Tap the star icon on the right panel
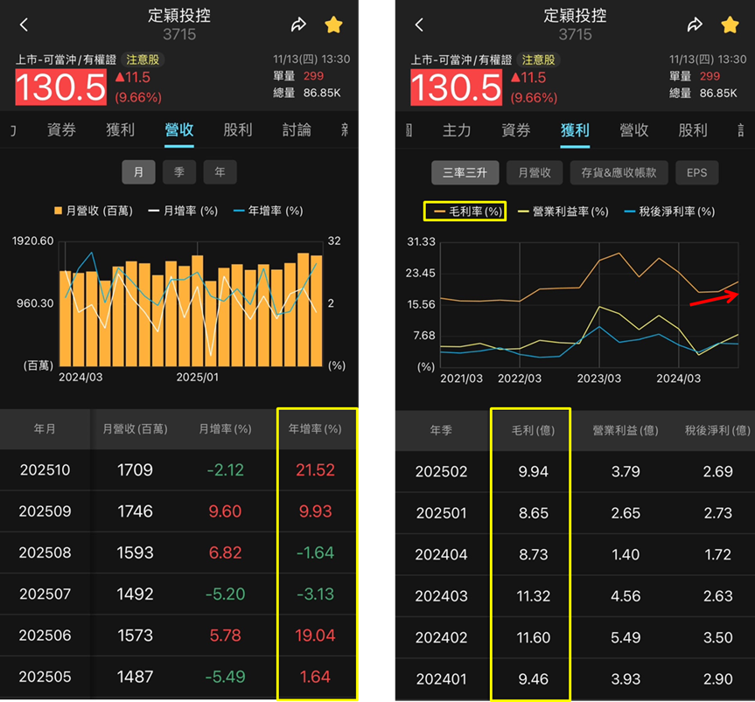This screenshot has height=702, width=755. (x=731, y=24)
